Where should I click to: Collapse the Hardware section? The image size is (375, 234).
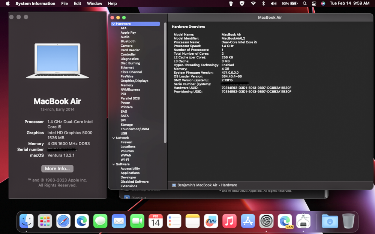pyautogui.click(x=114, y=24)
